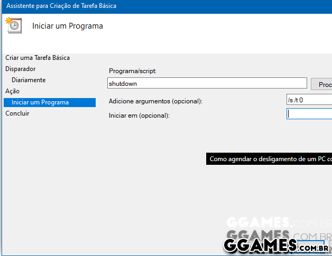Viewport: 332px width, 256px height.
Task: Jump to the Concluir step
Action: pyautogui.click(x=17, y=113)
